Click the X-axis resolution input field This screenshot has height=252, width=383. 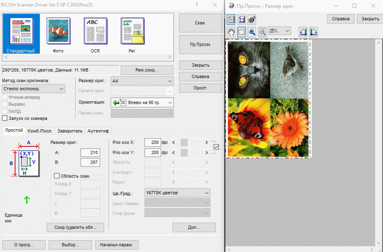pyautogui.click(x=153, y=142)
